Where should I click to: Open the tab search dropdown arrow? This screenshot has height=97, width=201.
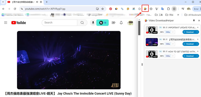click(3, 2)
